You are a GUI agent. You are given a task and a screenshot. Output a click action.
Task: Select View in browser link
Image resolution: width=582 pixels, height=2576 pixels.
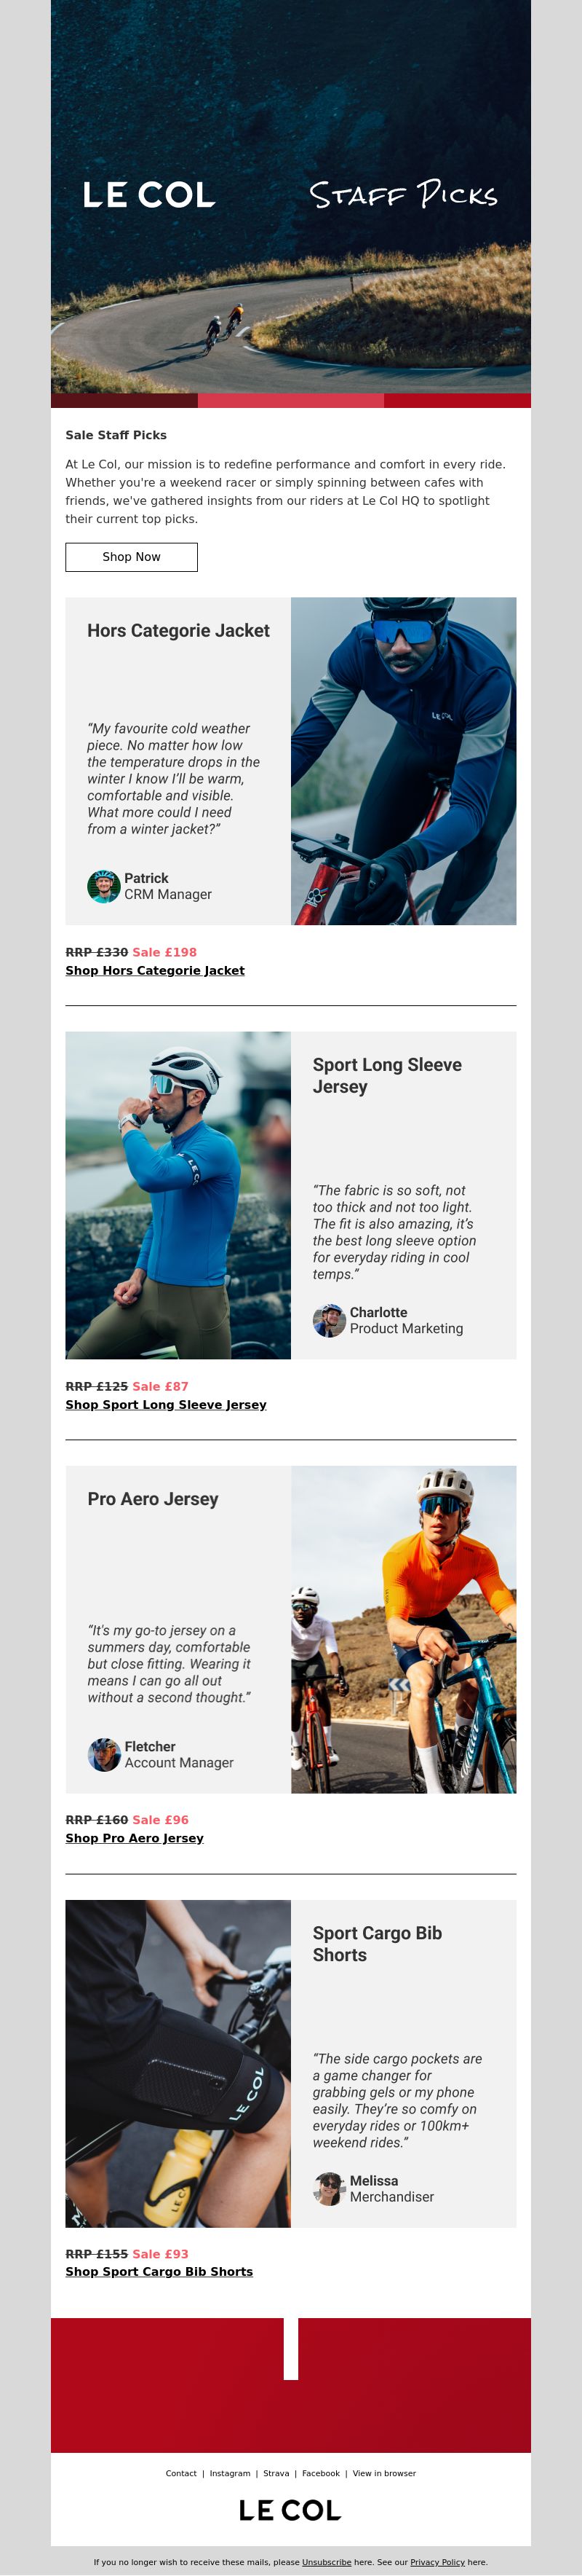[384, 2473]
